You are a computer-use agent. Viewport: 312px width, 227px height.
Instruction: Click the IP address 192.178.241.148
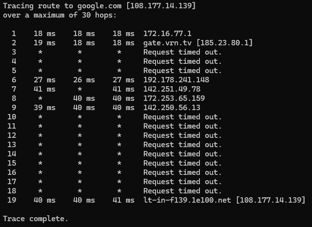175,80
